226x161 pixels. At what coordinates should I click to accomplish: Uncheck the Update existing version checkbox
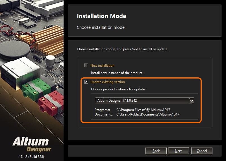pyautogui.click(x=86, y=82)
